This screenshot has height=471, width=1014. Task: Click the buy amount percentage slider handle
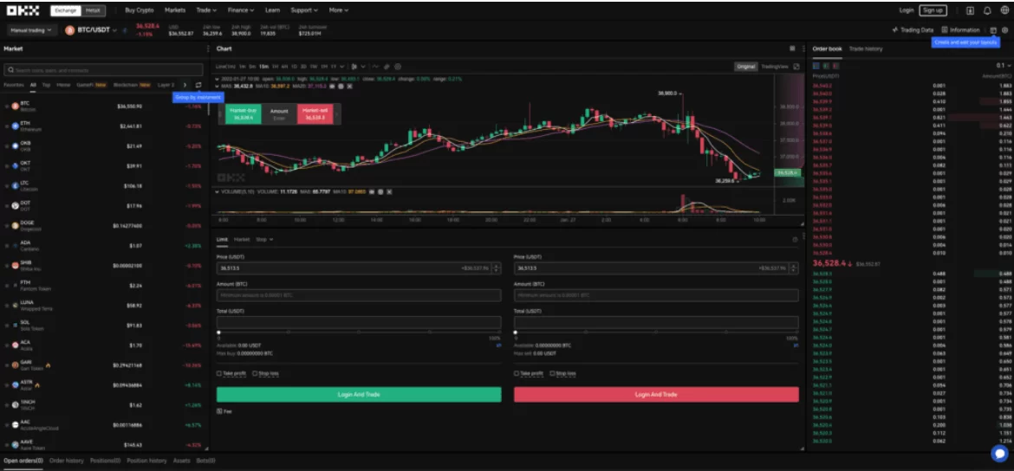coord(218,332)
